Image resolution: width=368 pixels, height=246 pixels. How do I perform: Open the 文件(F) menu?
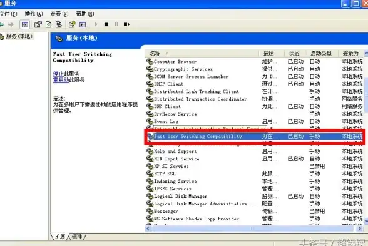pyautogui.click(x=9, y=14)
